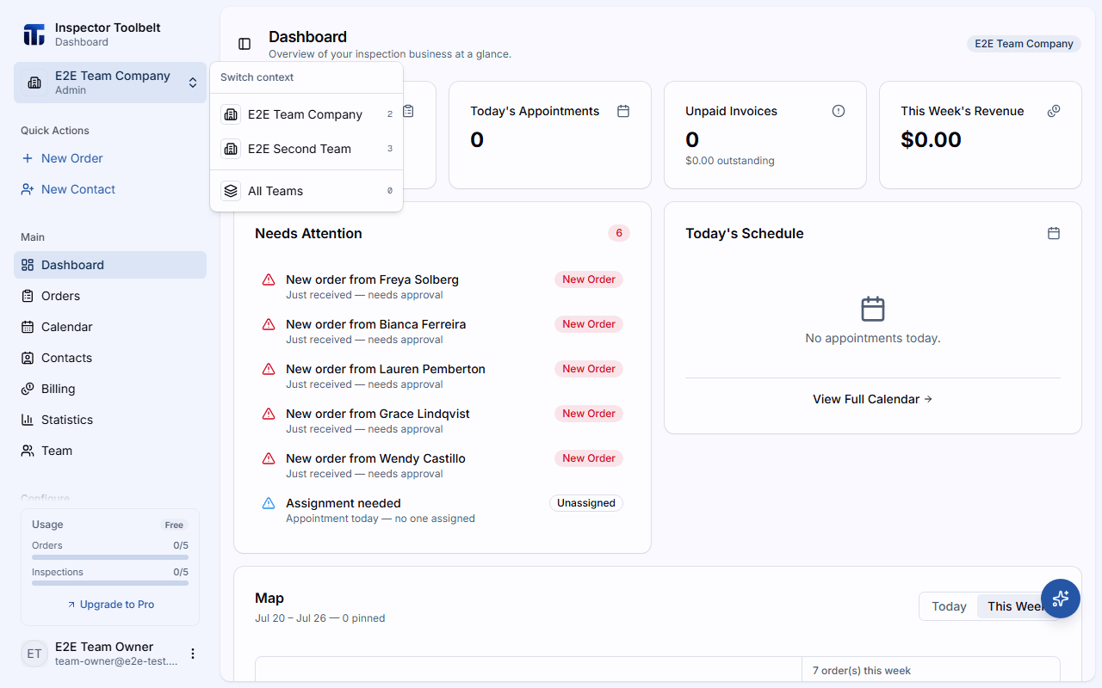Screen dimensions: 1102x688
Task: Open the E2E Team Company context switcher
Action: coord(110,83)
